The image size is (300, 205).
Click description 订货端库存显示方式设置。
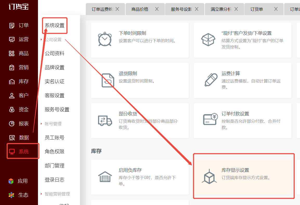246,178
